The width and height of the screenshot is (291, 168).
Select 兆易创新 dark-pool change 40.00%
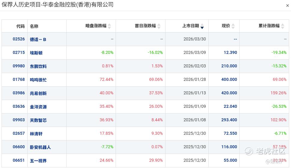pyautogui.click(x=107, y=93)
